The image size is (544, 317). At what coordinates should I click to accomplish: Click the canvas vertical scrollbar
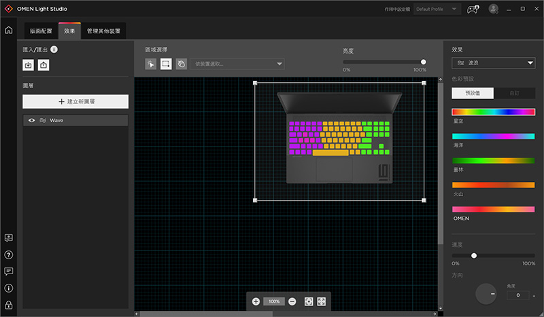coord(440,163)
